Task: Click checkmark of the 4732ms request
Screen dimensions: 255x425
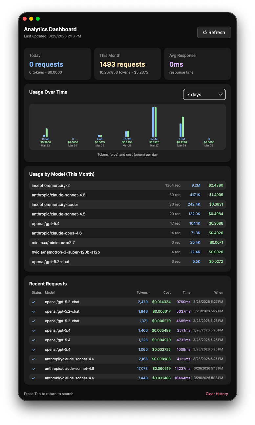Action: [33, 340]
